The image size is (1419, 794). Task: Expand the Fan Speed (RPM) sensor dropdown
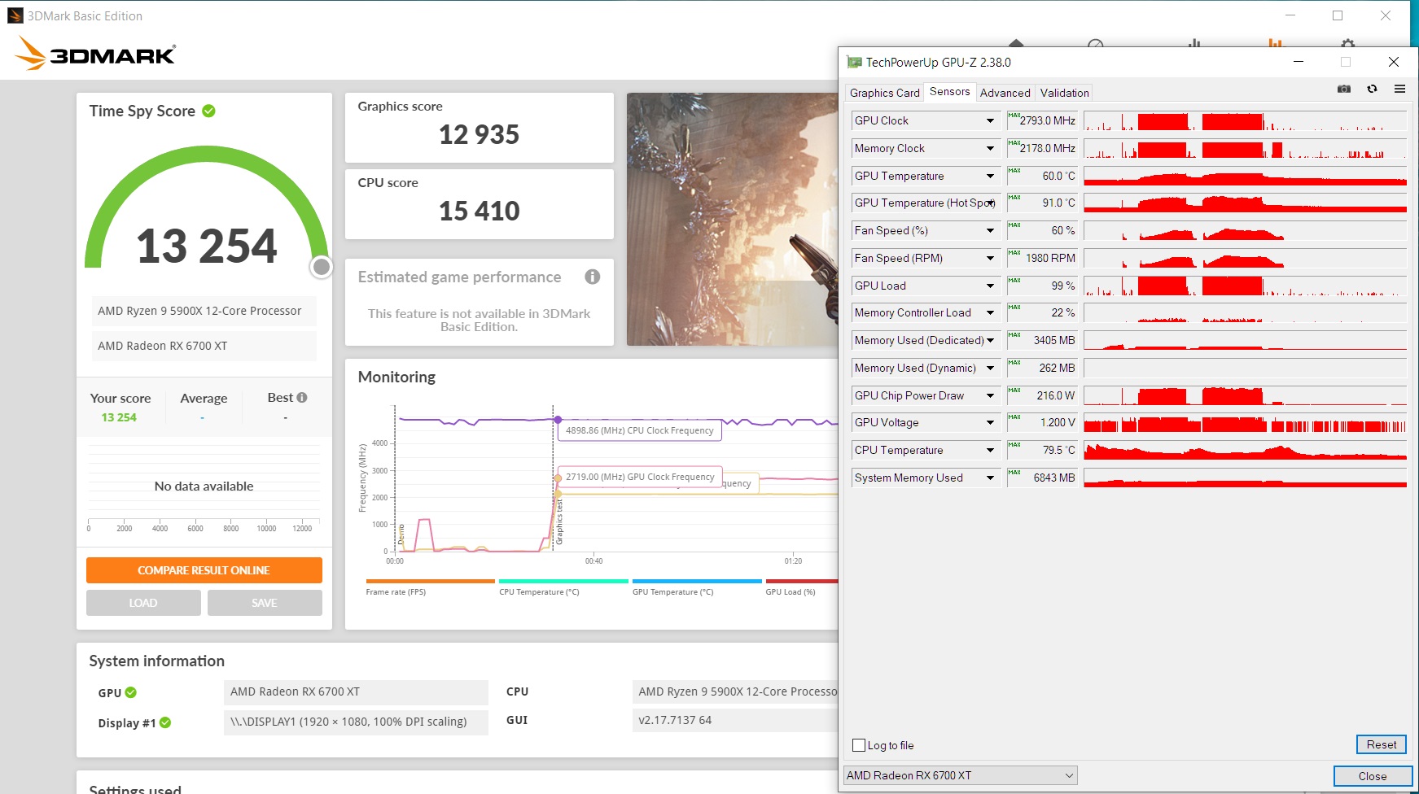pos(990,258)
